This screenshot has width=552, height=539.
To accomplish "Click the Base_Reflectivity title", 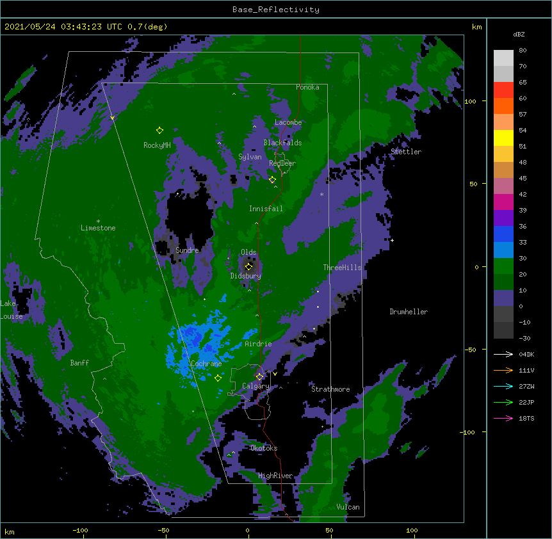I will 276,10.
